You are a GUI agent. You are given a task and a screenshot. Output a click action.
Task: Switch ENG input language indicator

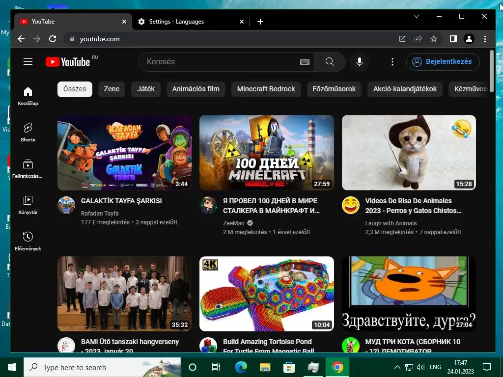[435, 367]
